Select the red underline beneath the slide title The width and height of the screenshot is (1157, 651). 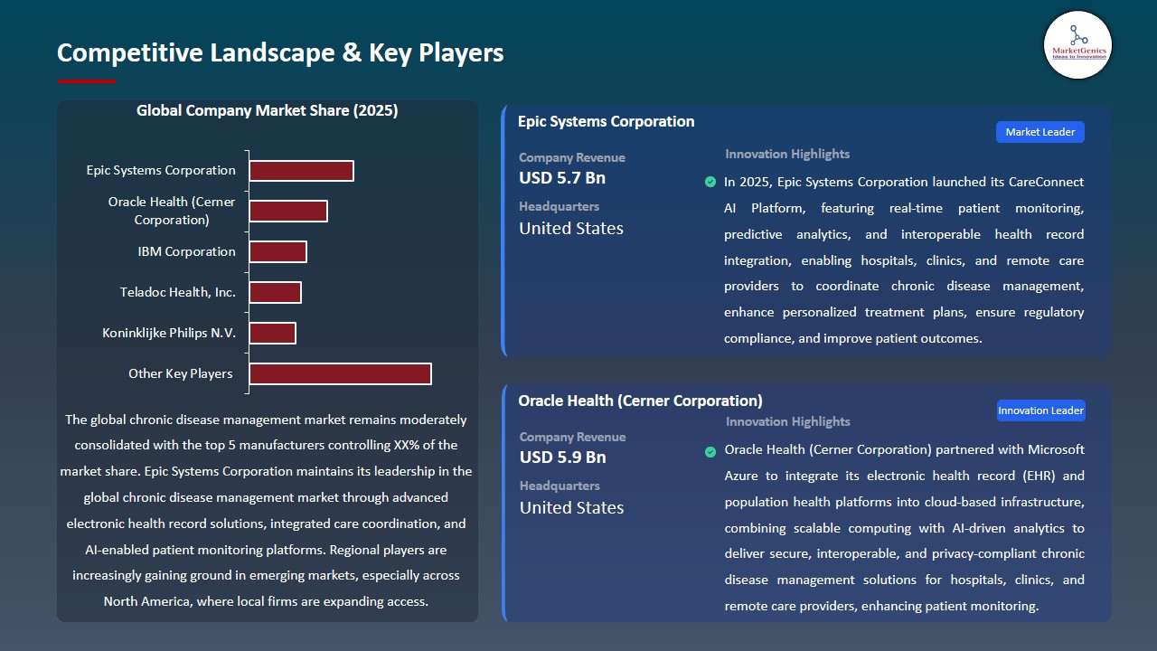(86, 79)
